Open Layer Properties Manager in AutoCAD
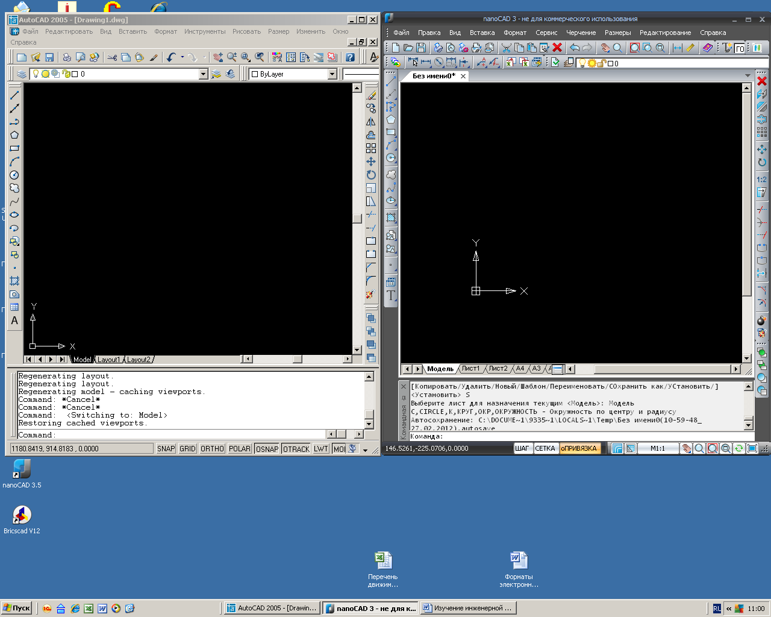The height and width of the screenshot is (617, 771). (22, 74)
